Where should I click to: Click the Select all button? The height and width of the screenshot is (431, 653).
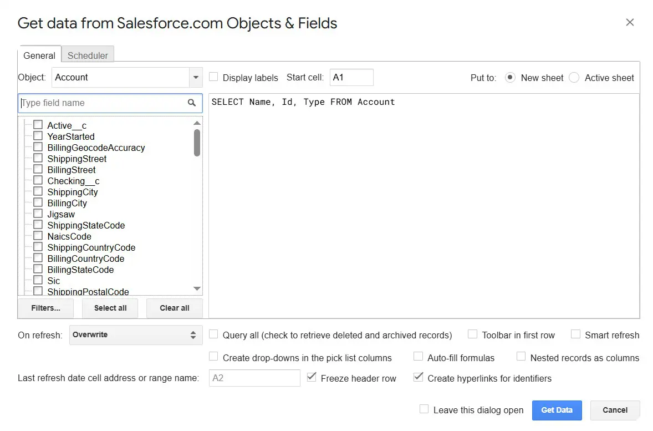coord(110,308)
